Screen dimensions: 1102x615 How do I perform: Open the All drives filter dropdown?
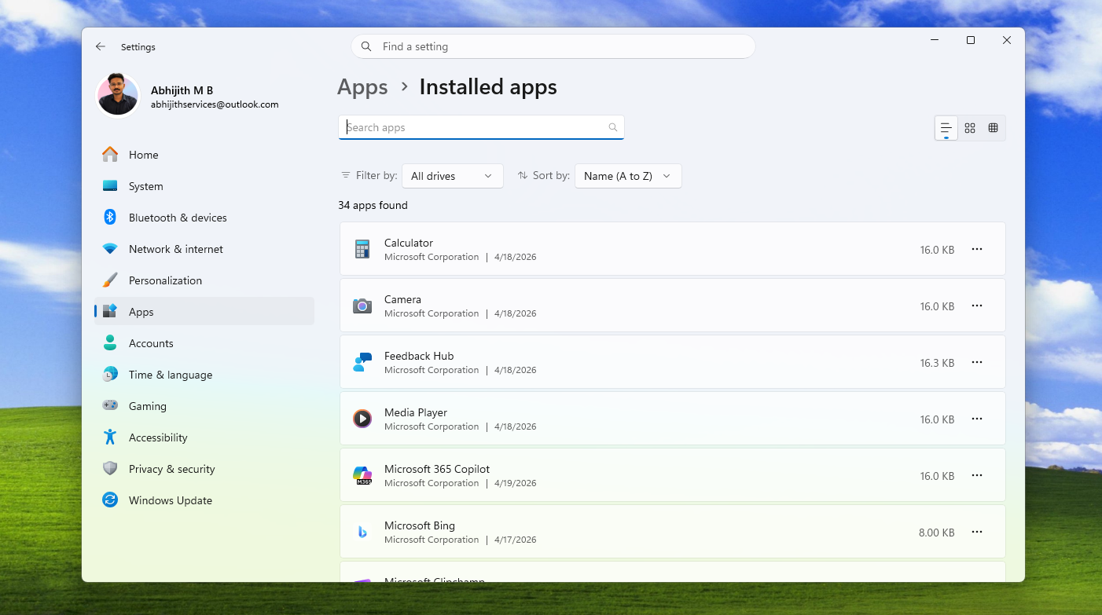pyautogui.click(x=452, y=176)
